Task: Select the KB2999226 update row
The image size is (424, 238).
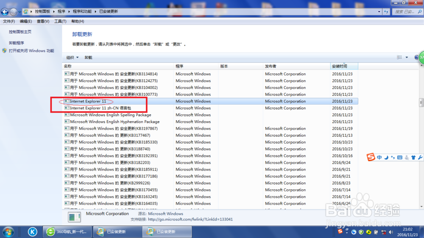Action: [x=210, y=183]
